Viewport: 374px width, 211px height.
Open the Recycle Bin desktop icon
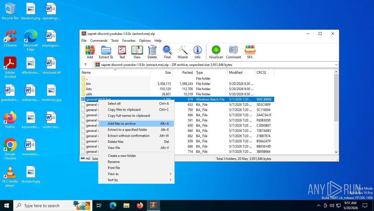click(10, 11)
